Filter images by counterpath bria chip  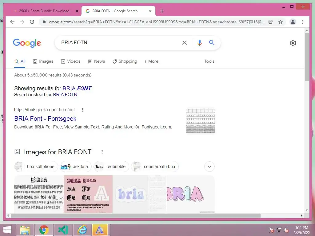click(x=155, y=167)
